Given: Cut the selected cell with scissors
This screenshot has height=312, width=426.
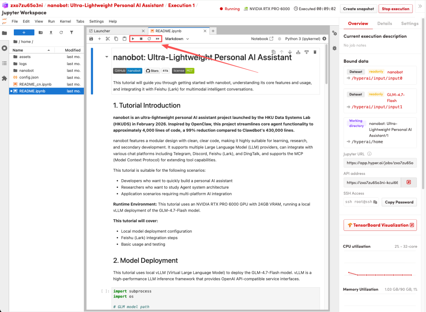Looking at the screenshot, I should click(x=108, y=39).
